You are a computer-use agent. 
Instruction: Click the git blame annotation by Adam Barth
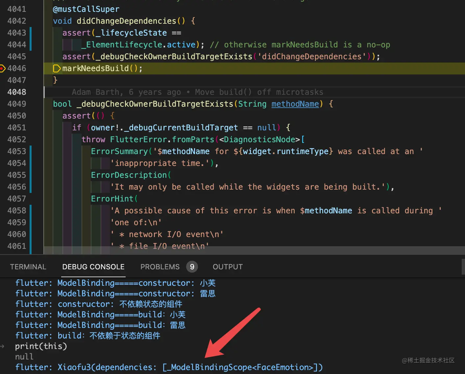197,92
